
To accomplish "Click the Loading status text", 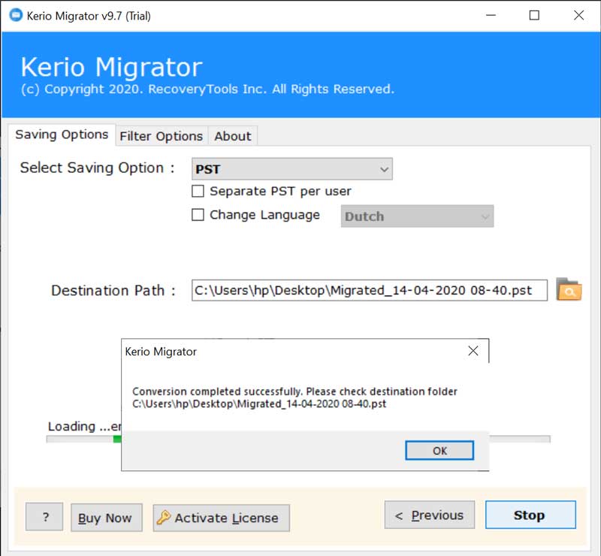I will click(x=84, y=427).
